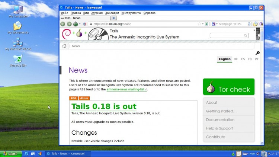Go home via breadcrumb house icon

point(64,46)
